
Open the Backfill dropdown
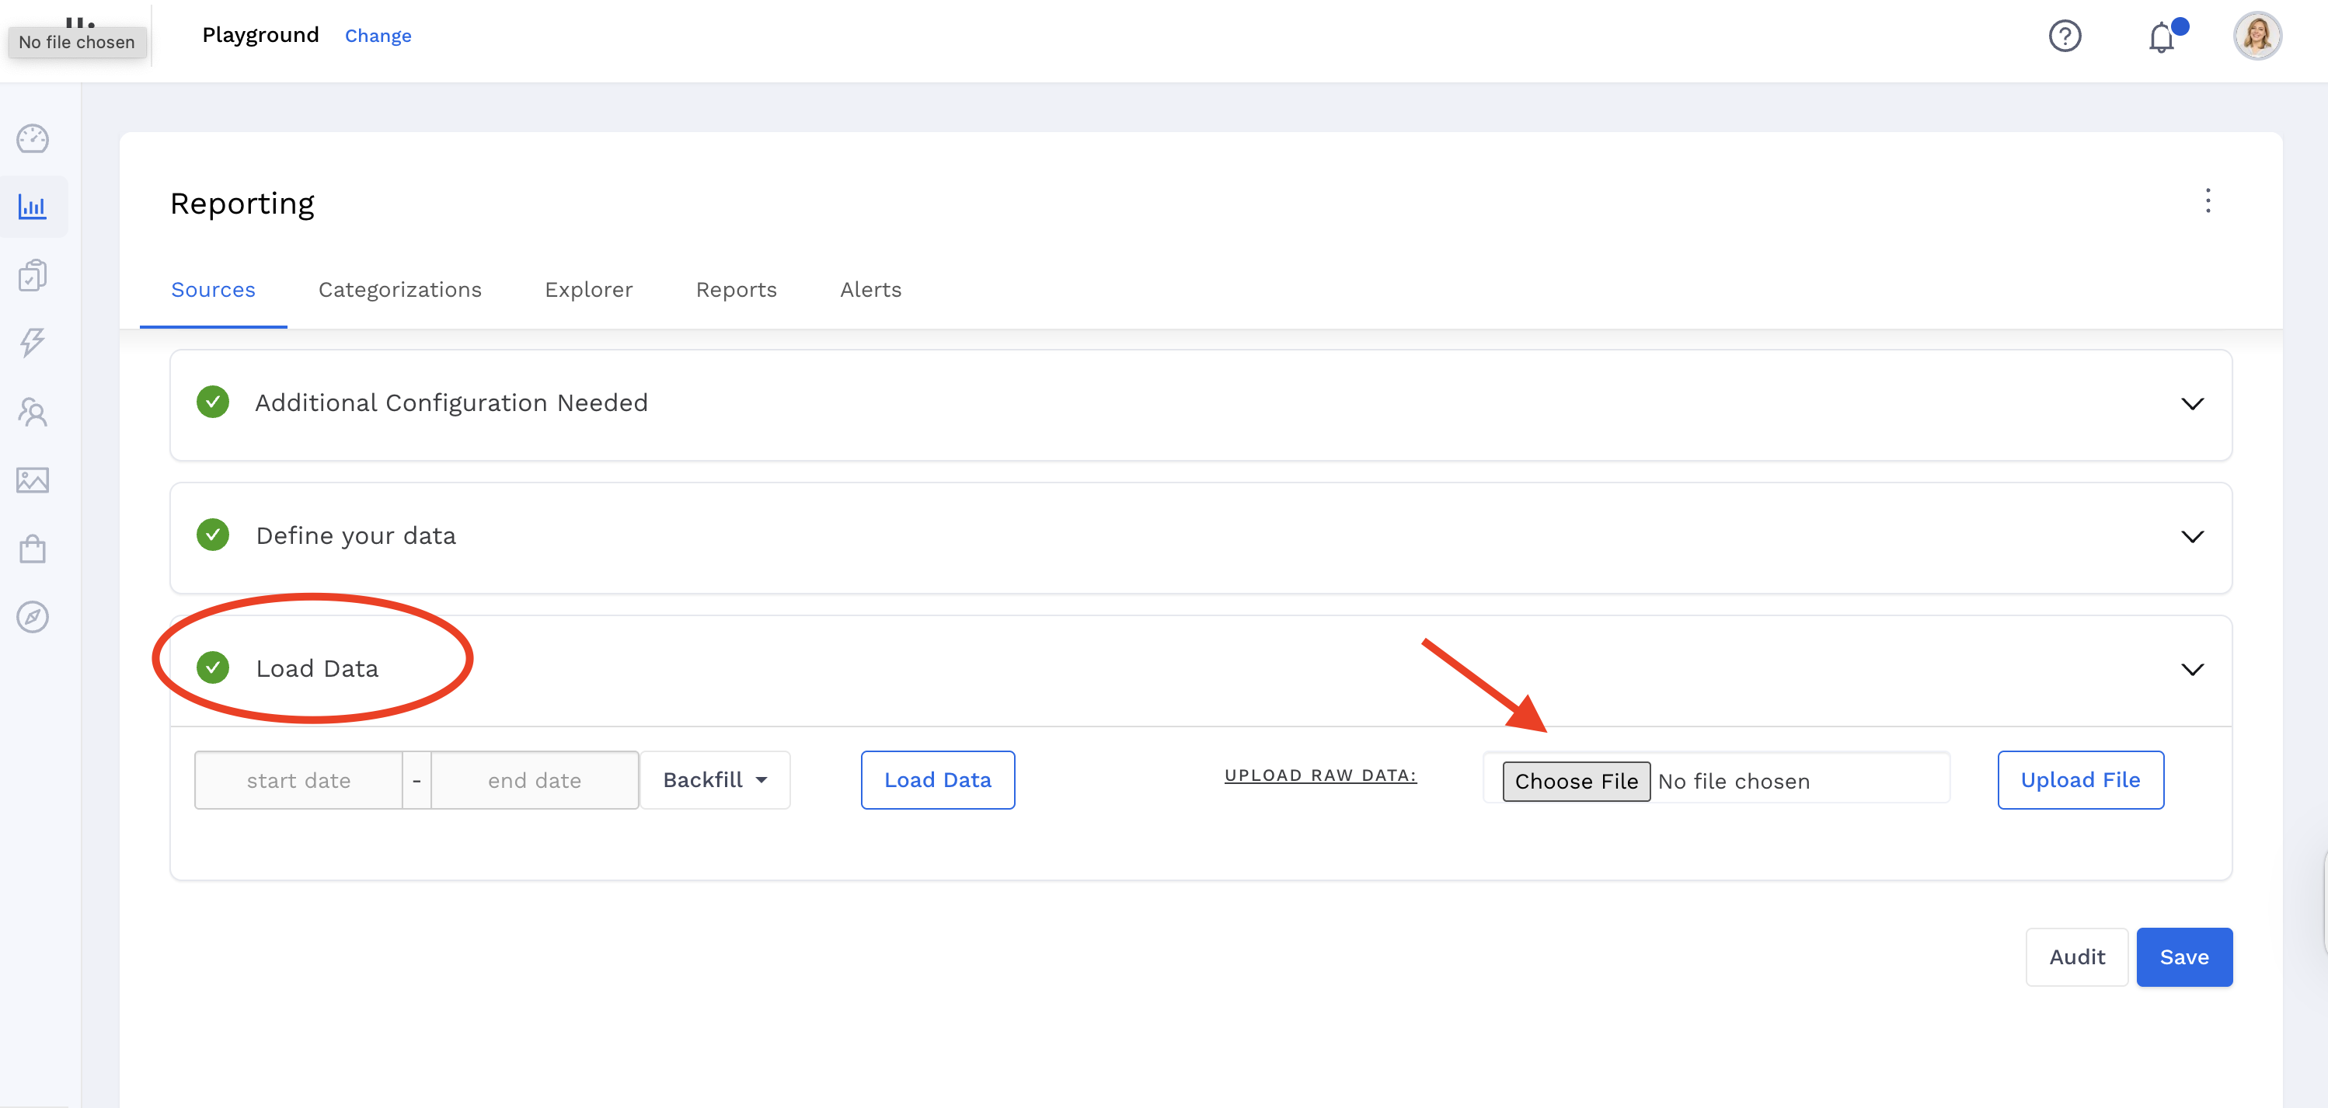point(714,780)
